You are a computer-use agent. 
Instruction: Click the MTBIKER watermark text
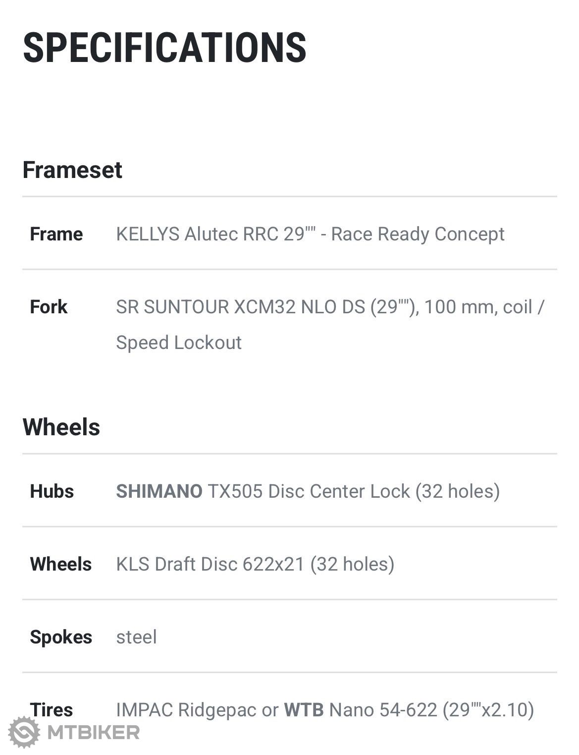point(93,732)
